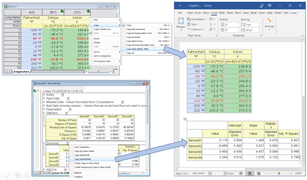Click the Focus mode icon in status bar
This screenshot has height=180, width=307.
229,173
